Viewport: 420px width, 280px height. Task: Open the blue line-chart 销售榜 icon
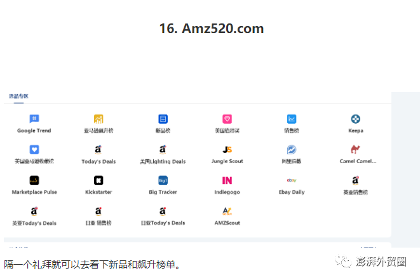(292, 119)
